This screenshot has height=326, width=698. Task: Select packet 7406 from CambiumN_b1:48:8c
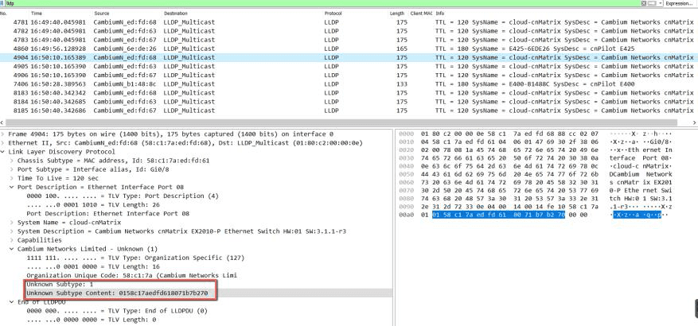349,84
